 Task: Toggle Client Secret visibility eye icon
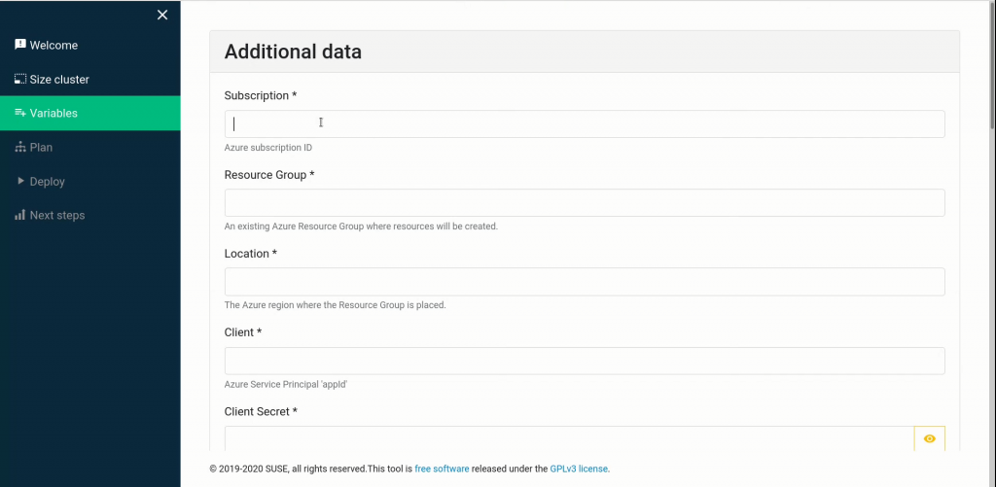tap(929, 438)
